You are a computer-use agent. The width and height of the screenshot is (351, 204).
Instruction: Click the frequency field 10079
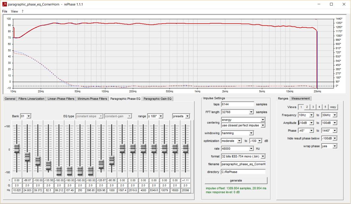click(x=164, y=190)
